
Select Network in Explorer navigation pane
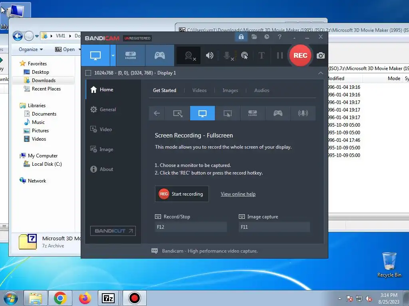click(x=37, y=181)
